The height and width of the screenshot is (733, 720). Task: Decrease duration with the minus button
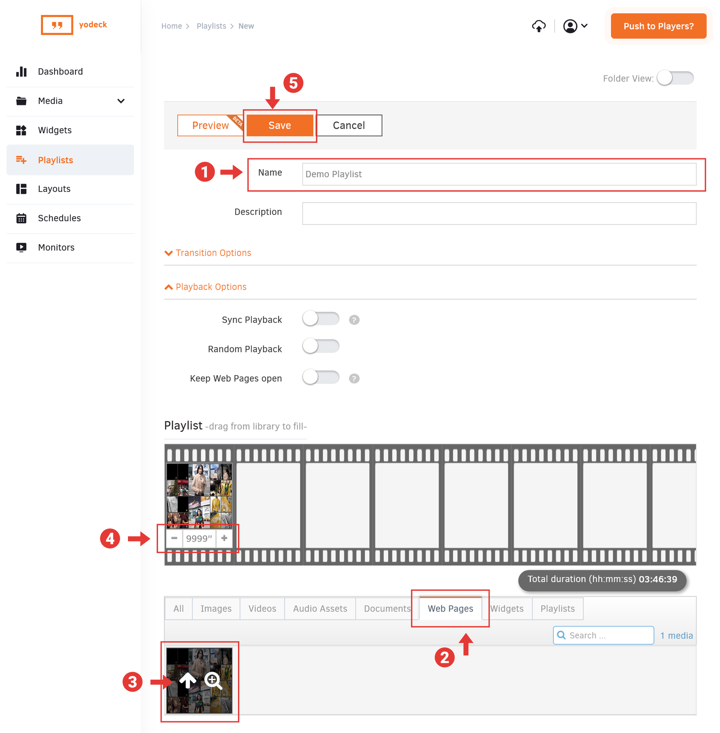coord(174,538)
